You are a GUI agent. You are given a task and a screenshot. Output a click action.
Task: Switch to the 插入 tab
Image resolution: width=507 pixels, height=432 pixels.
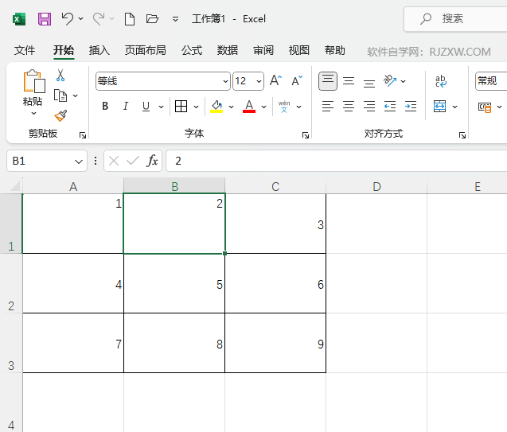click(99, 50)
